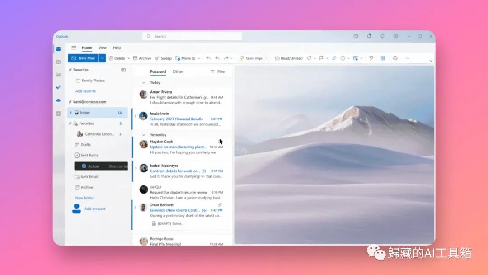
Task: Collapse the Today group chevron
Action: click(x=144, y=82)
